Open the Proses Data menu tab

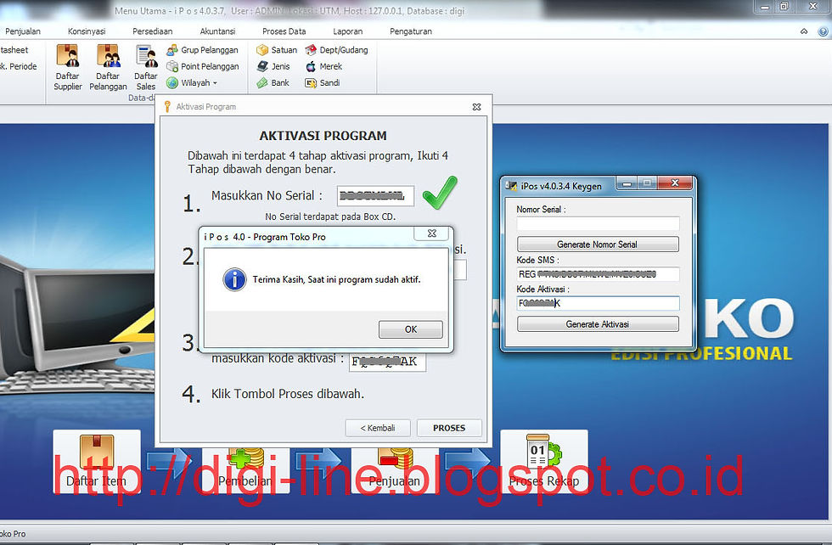click(x=284, y=31)
